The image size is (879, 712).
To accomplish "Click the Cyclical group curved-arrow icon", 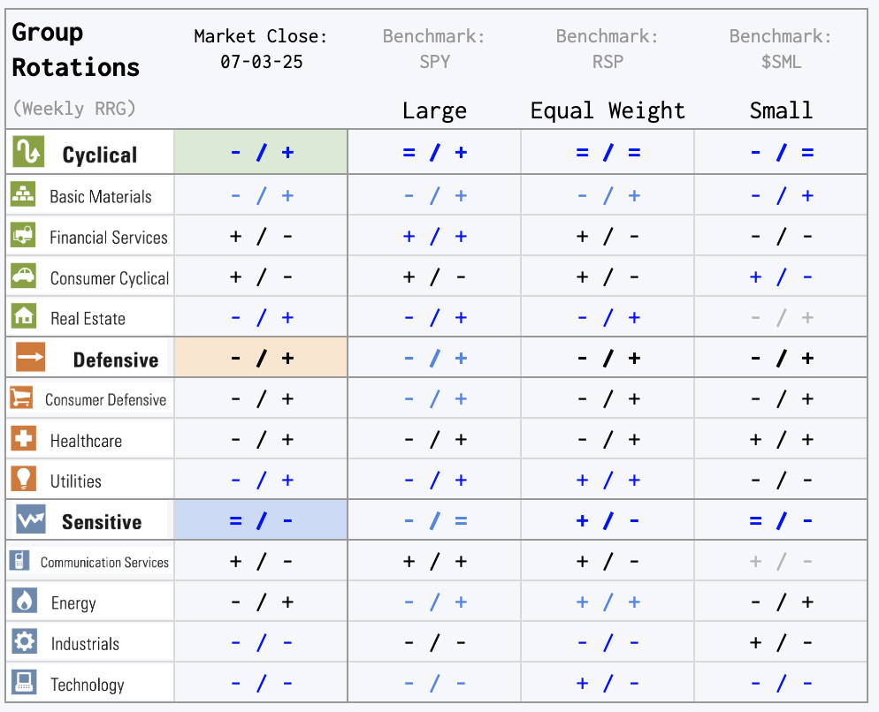I will [x=28, y=151].
